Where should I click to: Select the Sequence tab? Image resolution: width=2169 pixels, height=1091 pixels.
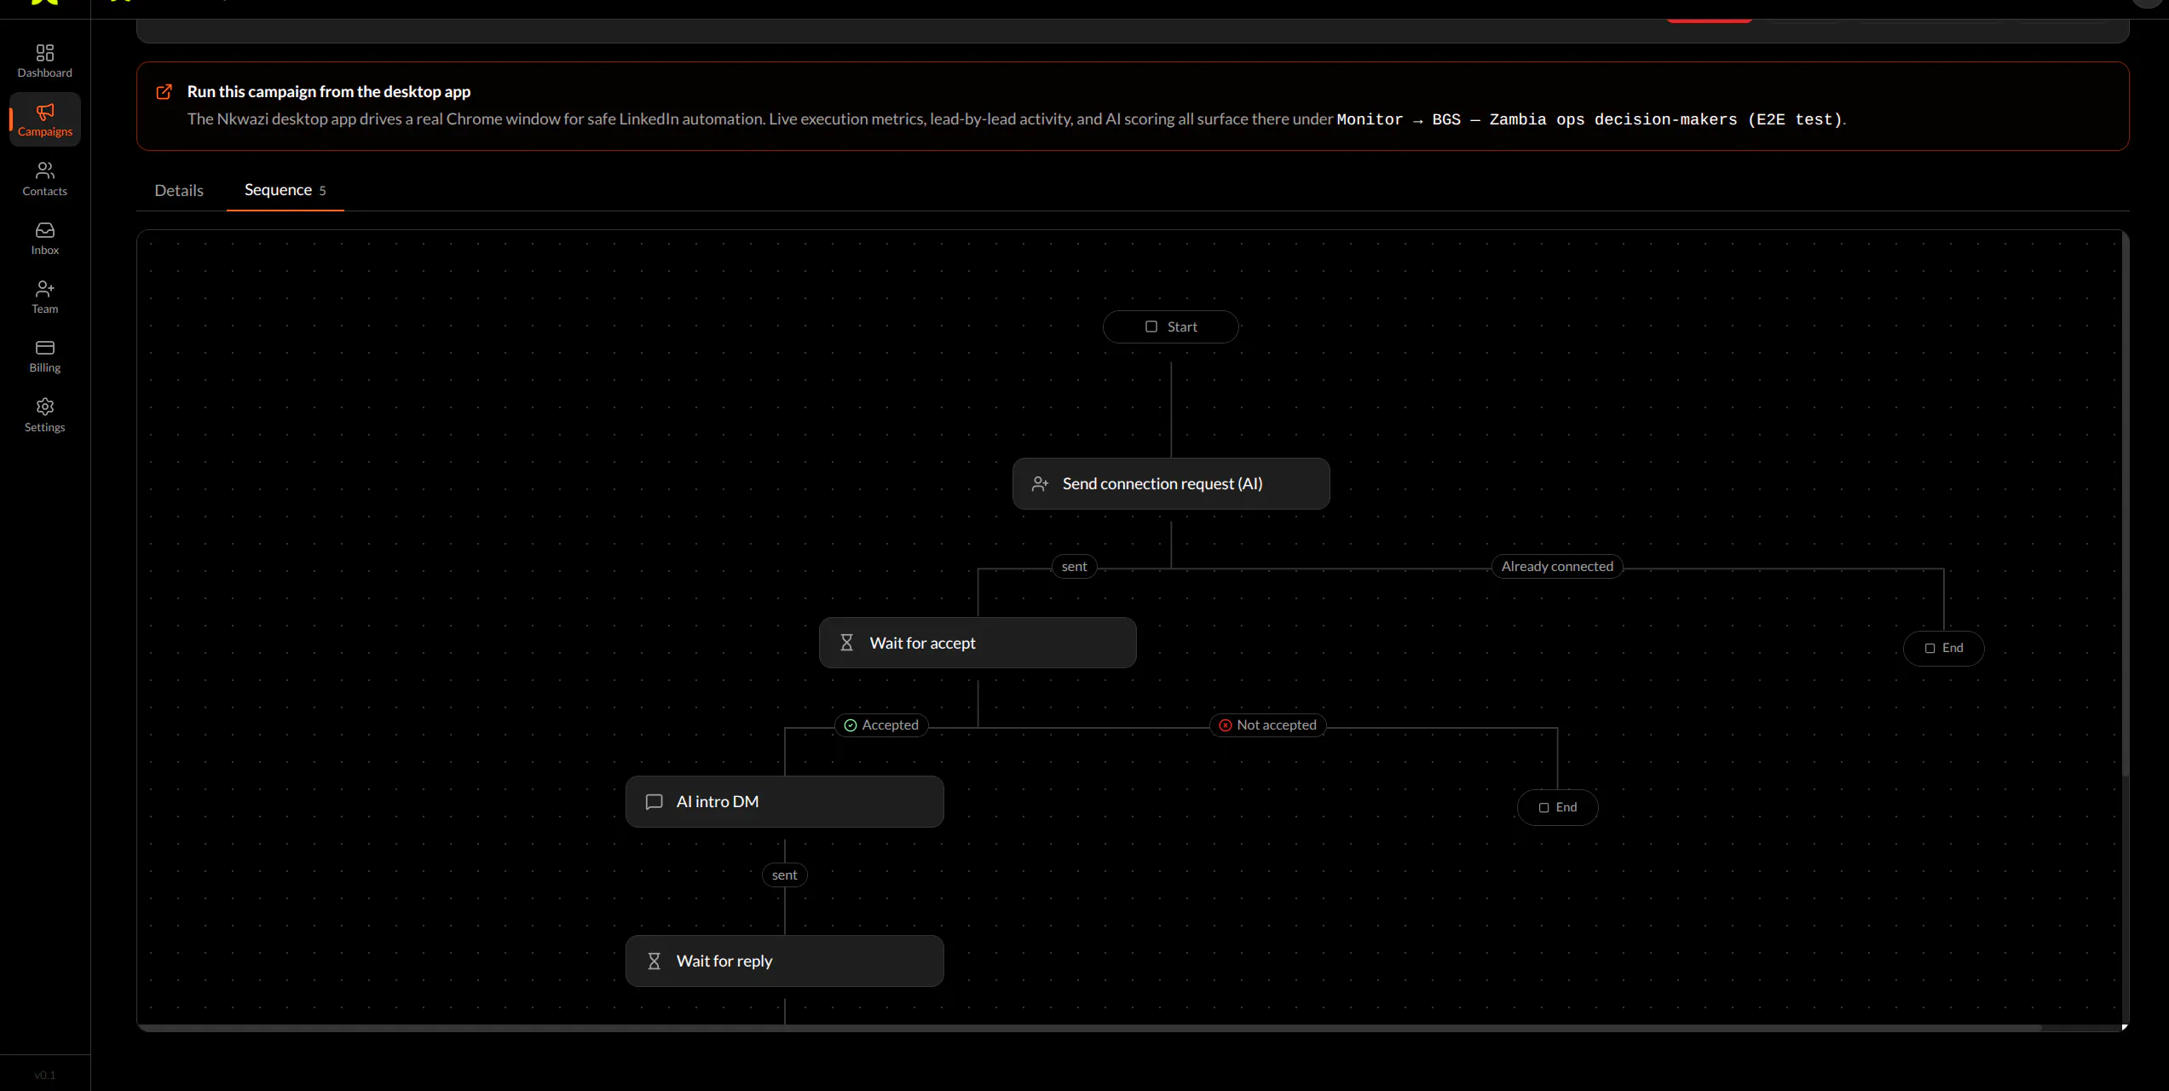click(286, 190)
